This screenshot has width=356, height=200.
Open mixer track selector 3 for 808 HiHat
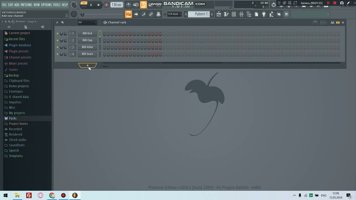73,47
